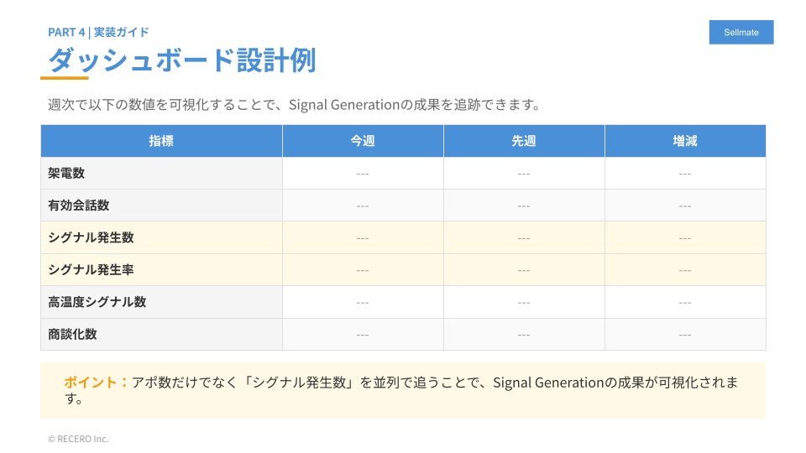The image size is (806, 453).
Task: Click the 今週 cell for 高温度シグナル数
Action: pyautogui.click(x=363, y=302)
